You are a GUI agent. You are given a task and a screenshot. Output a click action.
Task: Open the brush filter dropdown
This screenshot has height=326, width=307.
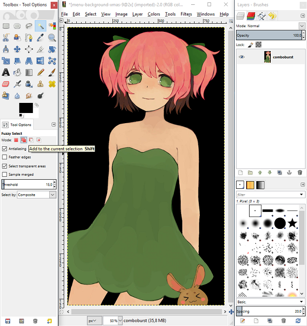(301, 195)
